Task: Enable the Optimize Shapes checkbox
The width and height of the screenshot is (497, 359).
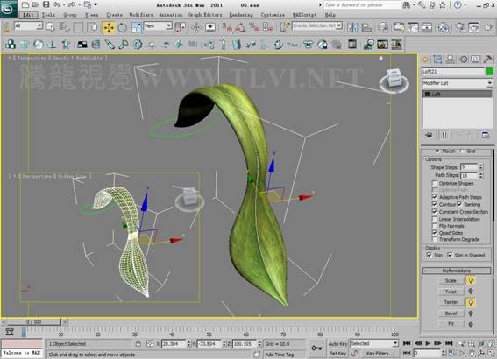Action: click(435, 183)
